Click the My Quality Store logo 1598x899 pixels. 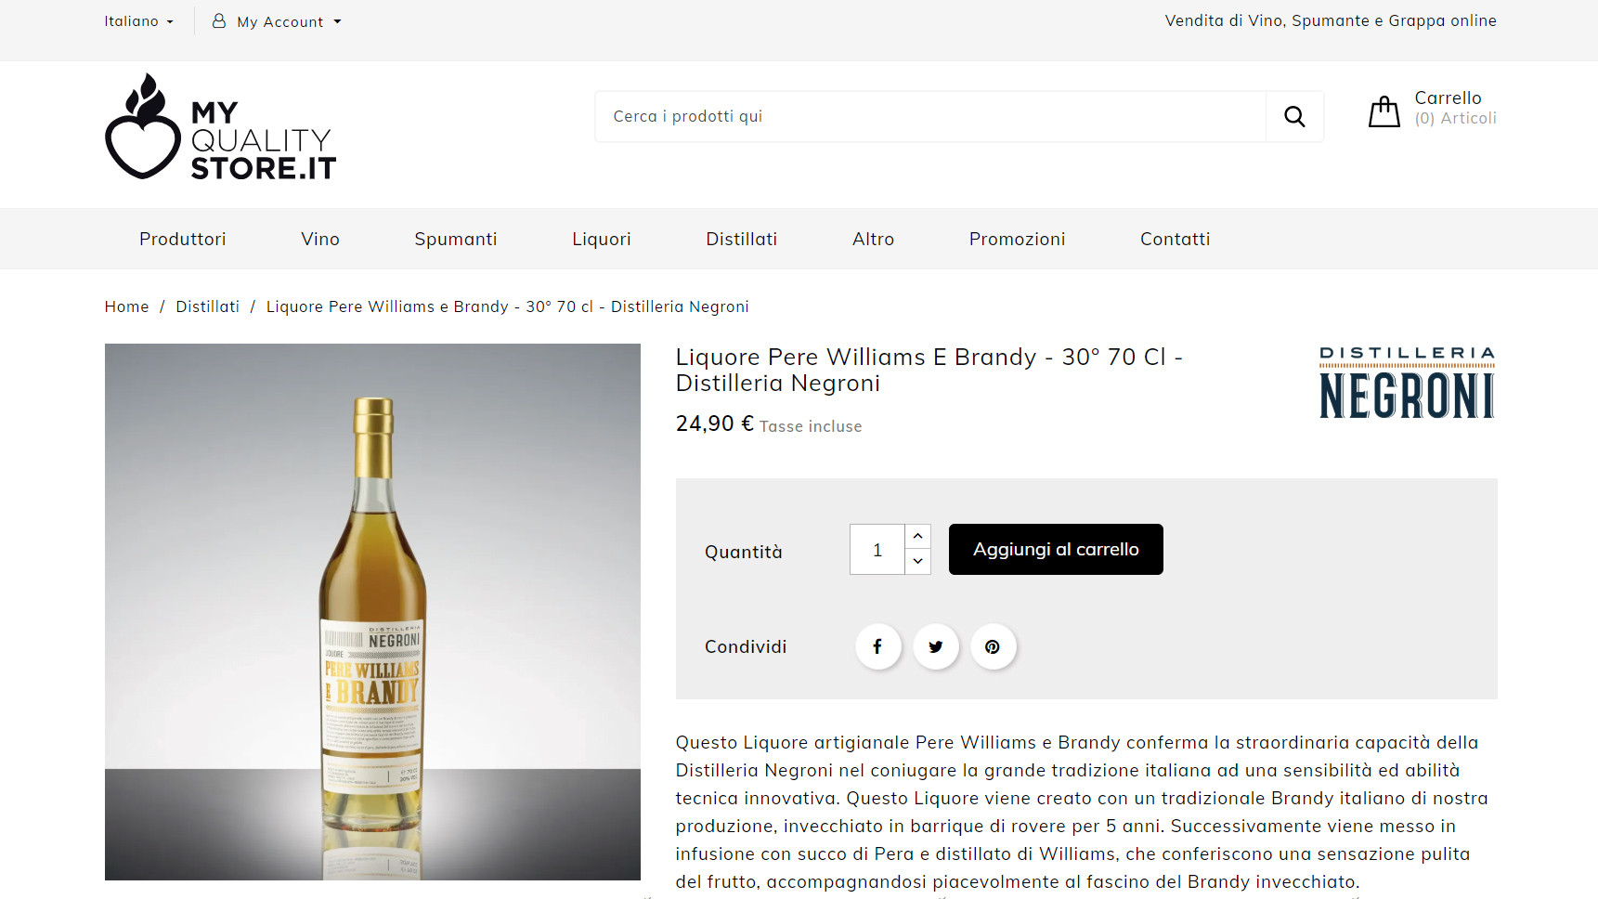click(x=220, y=127)
